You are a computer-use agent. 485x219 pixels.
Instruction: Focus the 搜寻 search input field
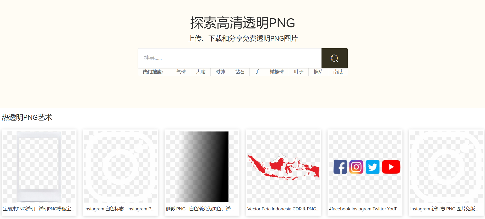(230, 58)
